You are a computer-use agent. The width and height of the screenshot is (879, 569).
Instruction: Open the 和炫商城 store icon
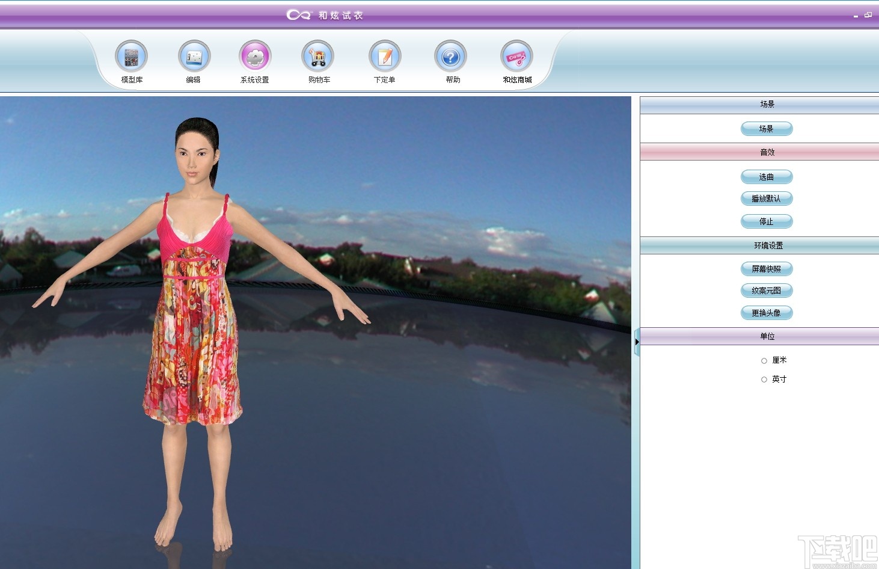(516, 57)
